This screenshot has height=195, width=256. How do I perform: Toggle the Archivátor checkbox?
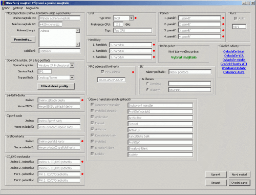click(92, 116)
